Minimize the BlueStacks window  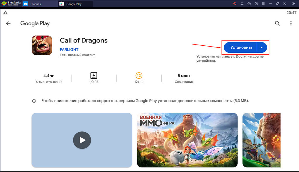click(x=270, y=3)
